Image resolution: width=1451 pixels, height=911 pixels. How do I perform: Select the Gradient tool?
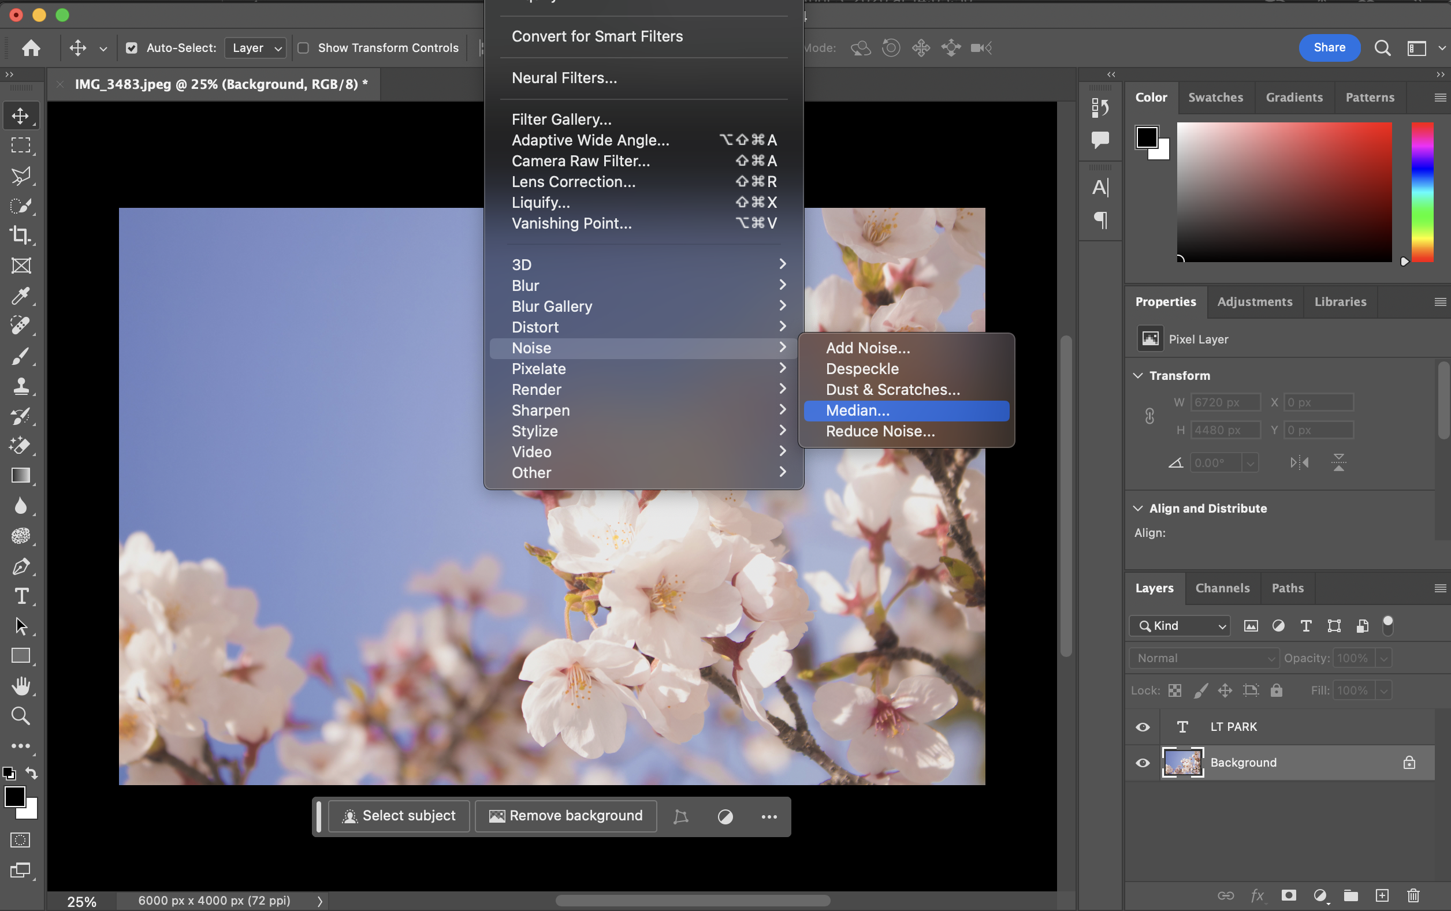[x=20, y=476]
